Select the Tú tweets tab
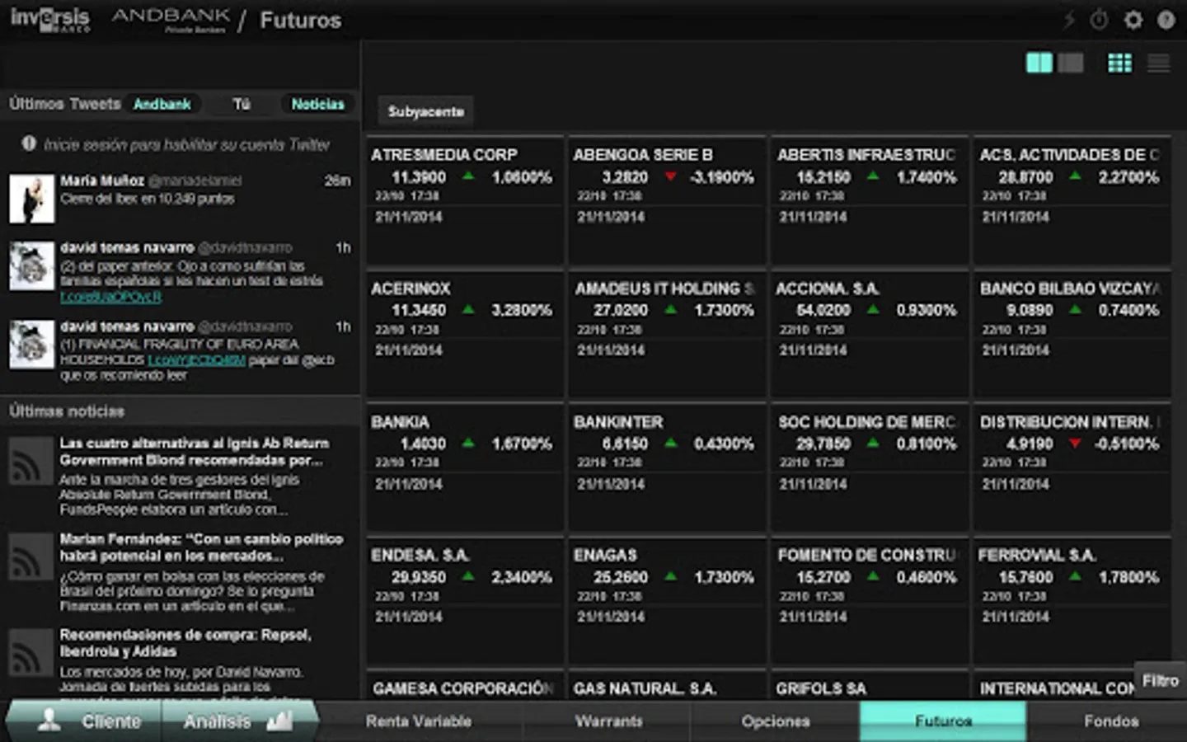This screenshot has height=742, width=1187. tap(241, 104)
